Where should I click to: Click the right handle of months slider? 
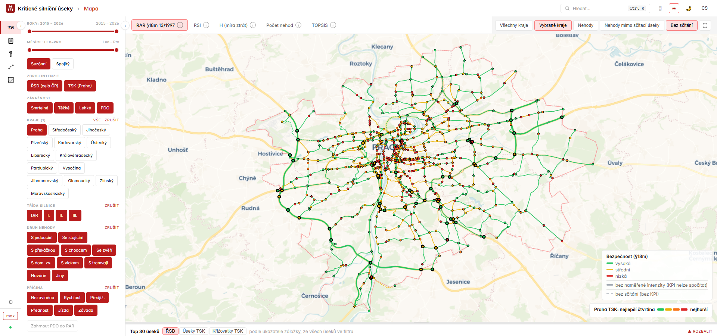[117, 50]
